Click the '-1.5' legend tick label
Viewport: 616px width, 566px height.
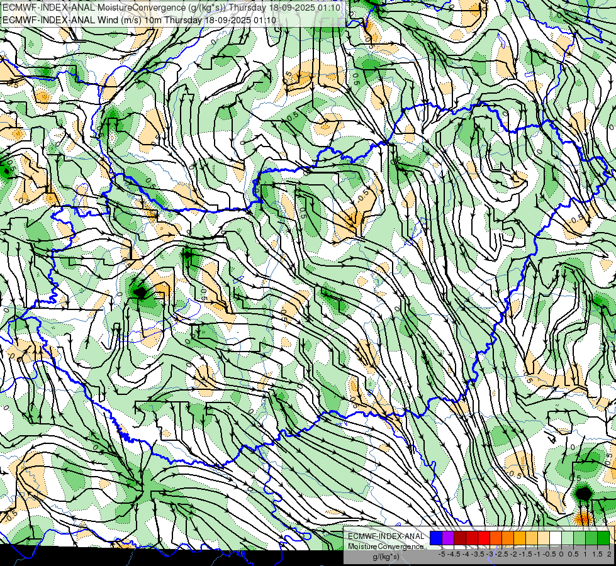click(525, 554)
